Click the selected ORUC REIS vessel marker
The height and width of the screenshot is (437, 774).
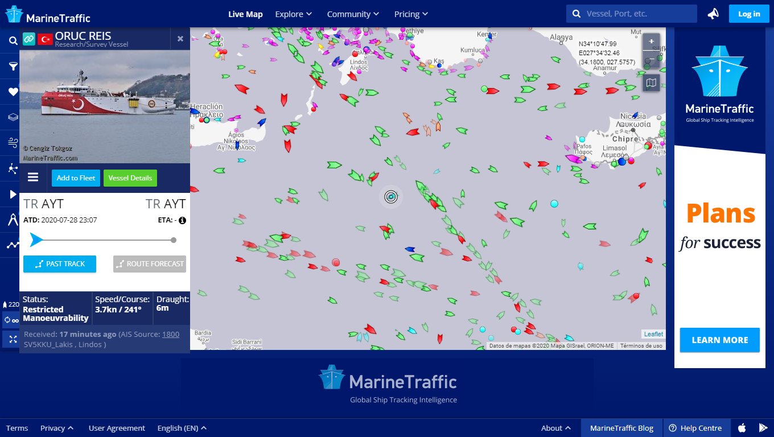click(x=390, y=197)
